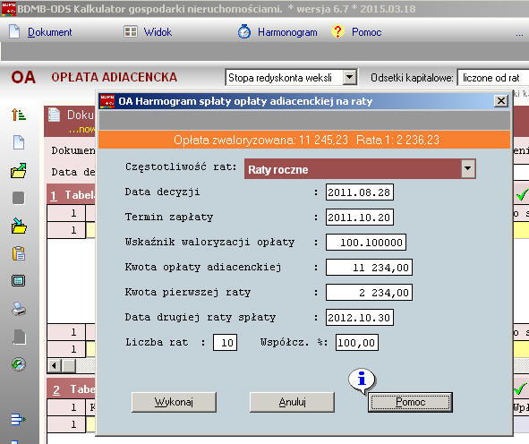Click the blue info speech bubble icon
Viewport: 529px width, 444px height.
coord(362,380)
